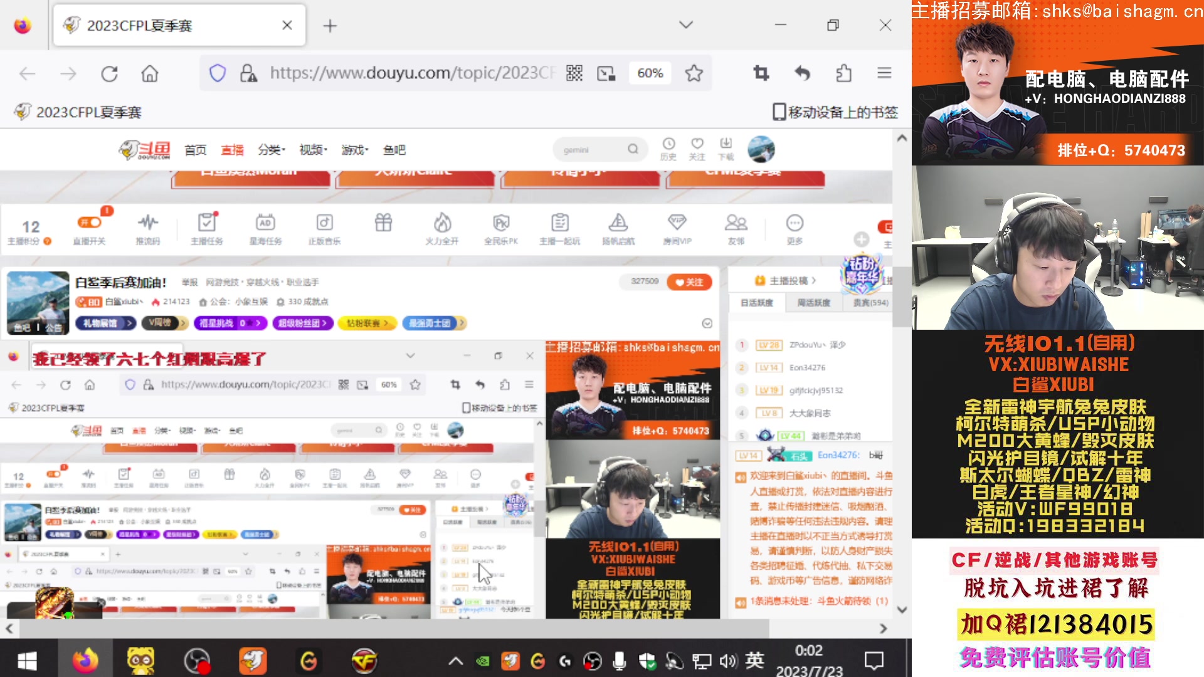Open the 60% zoom level indicator
This screenshot has height=677, width=1204.
(650, 73)
